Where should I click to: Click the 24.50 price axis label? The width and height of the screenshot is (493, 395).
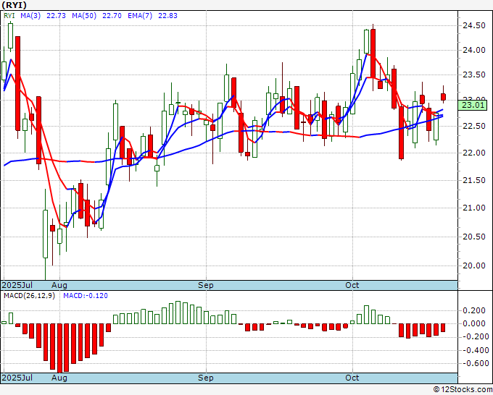(474, 26)
